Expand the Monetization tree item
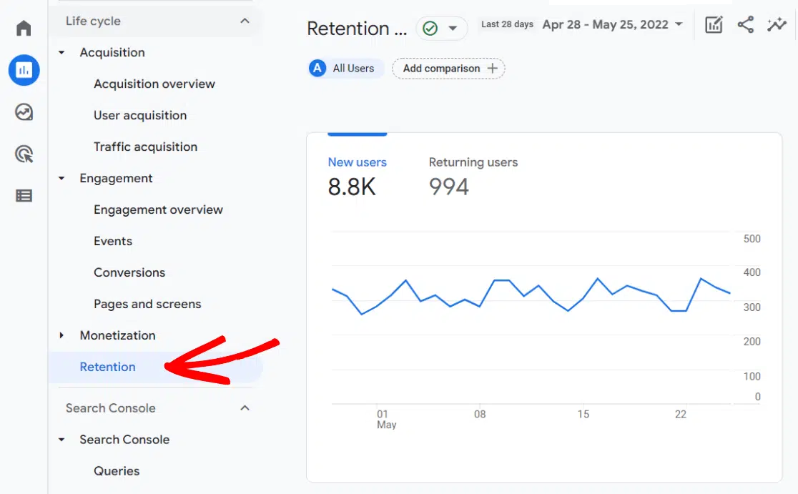 (61, 335)
